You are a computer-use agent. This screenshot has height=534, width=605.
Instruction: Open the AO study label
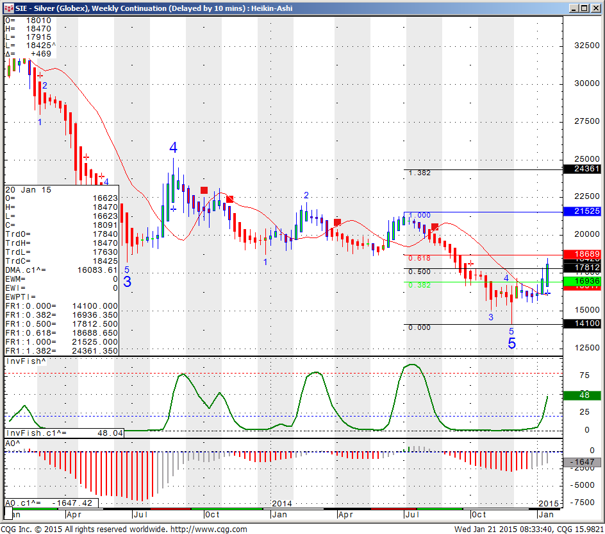12,444
